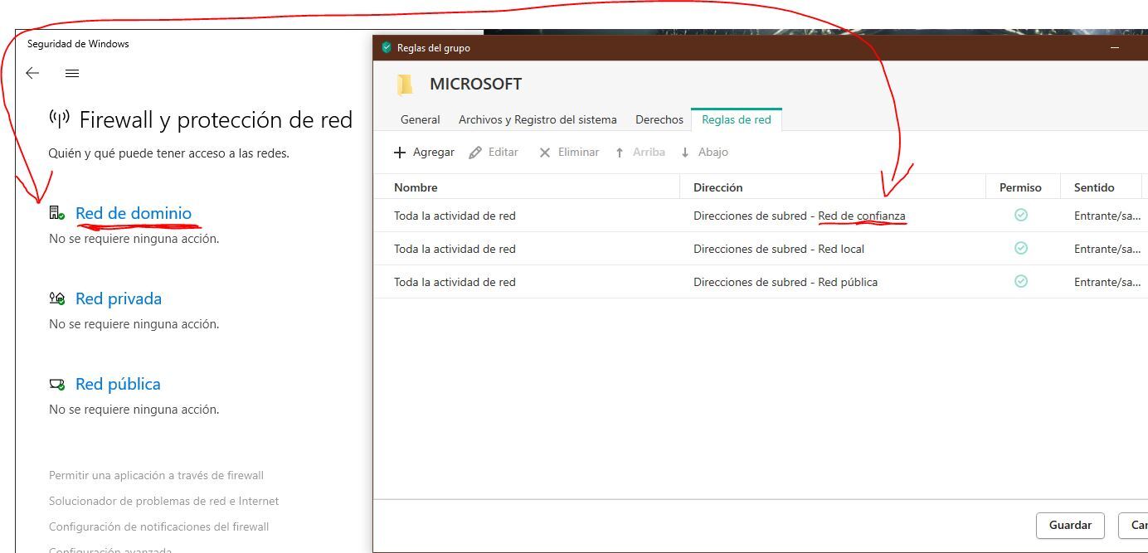Click the Red de dominio building icon
This screenshot has width=1148, height=553.
[x=56, y=213]
